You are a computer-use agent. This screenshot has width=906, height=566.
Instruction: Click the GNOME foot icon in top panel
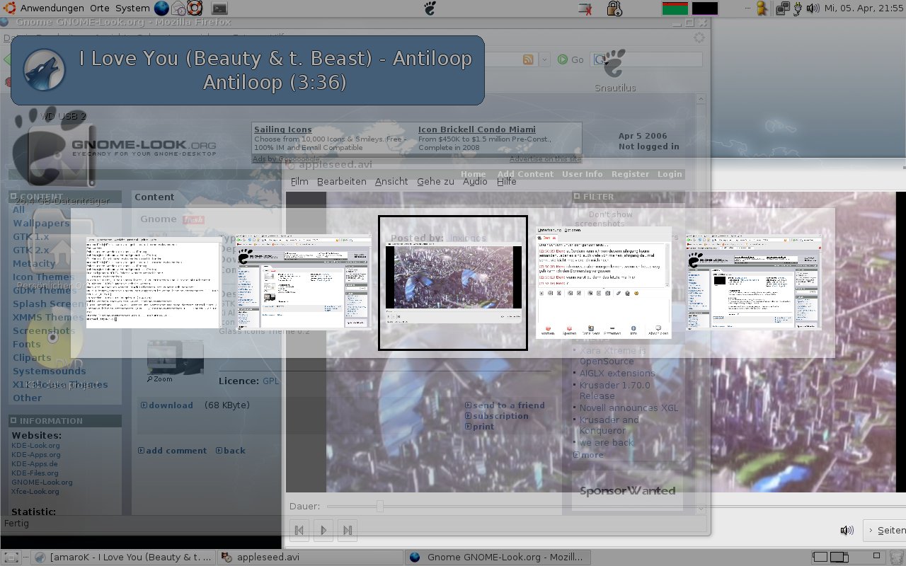coord(430,8)
